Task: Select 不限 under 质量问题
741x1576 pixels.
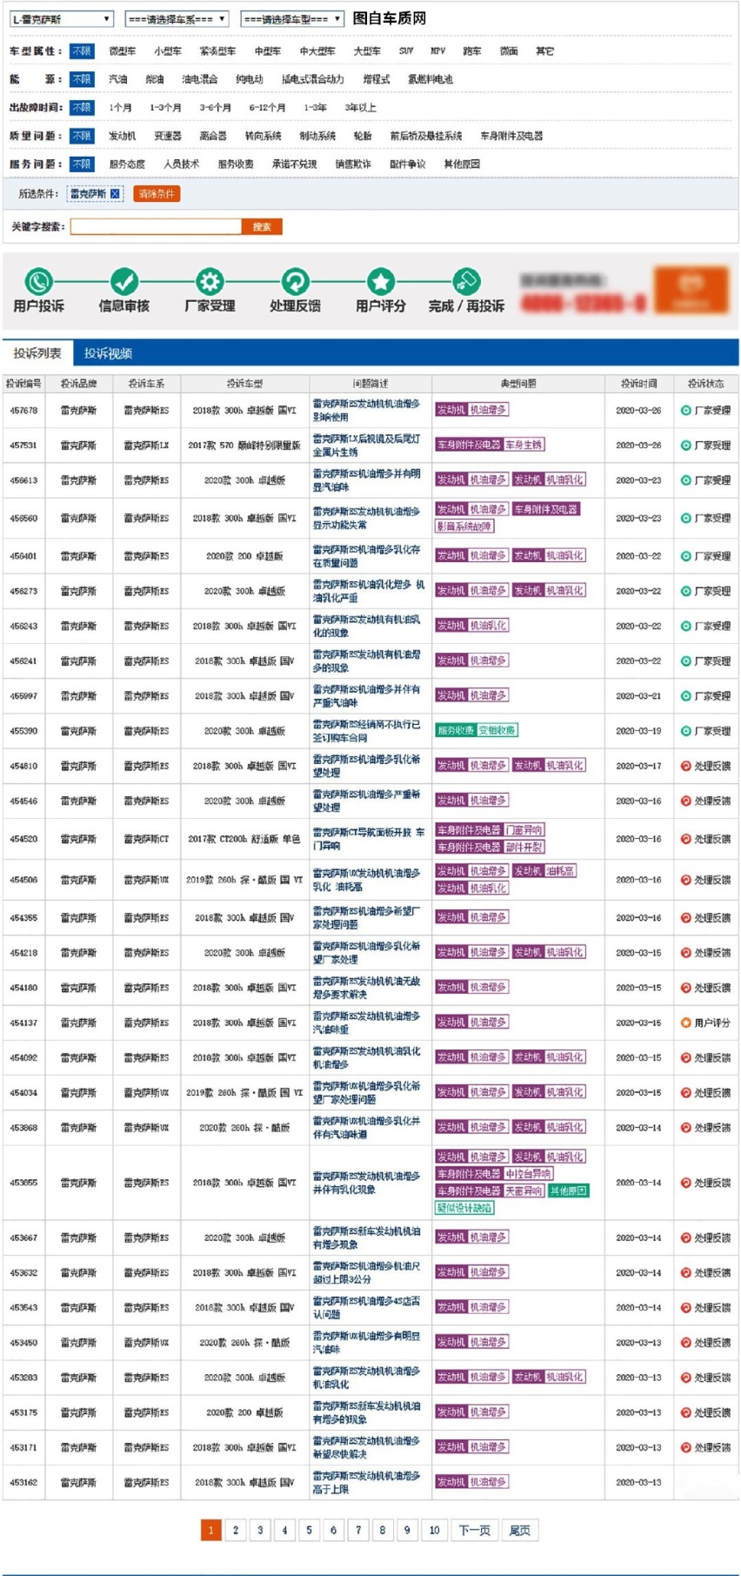Action: (x=82, y=136)
